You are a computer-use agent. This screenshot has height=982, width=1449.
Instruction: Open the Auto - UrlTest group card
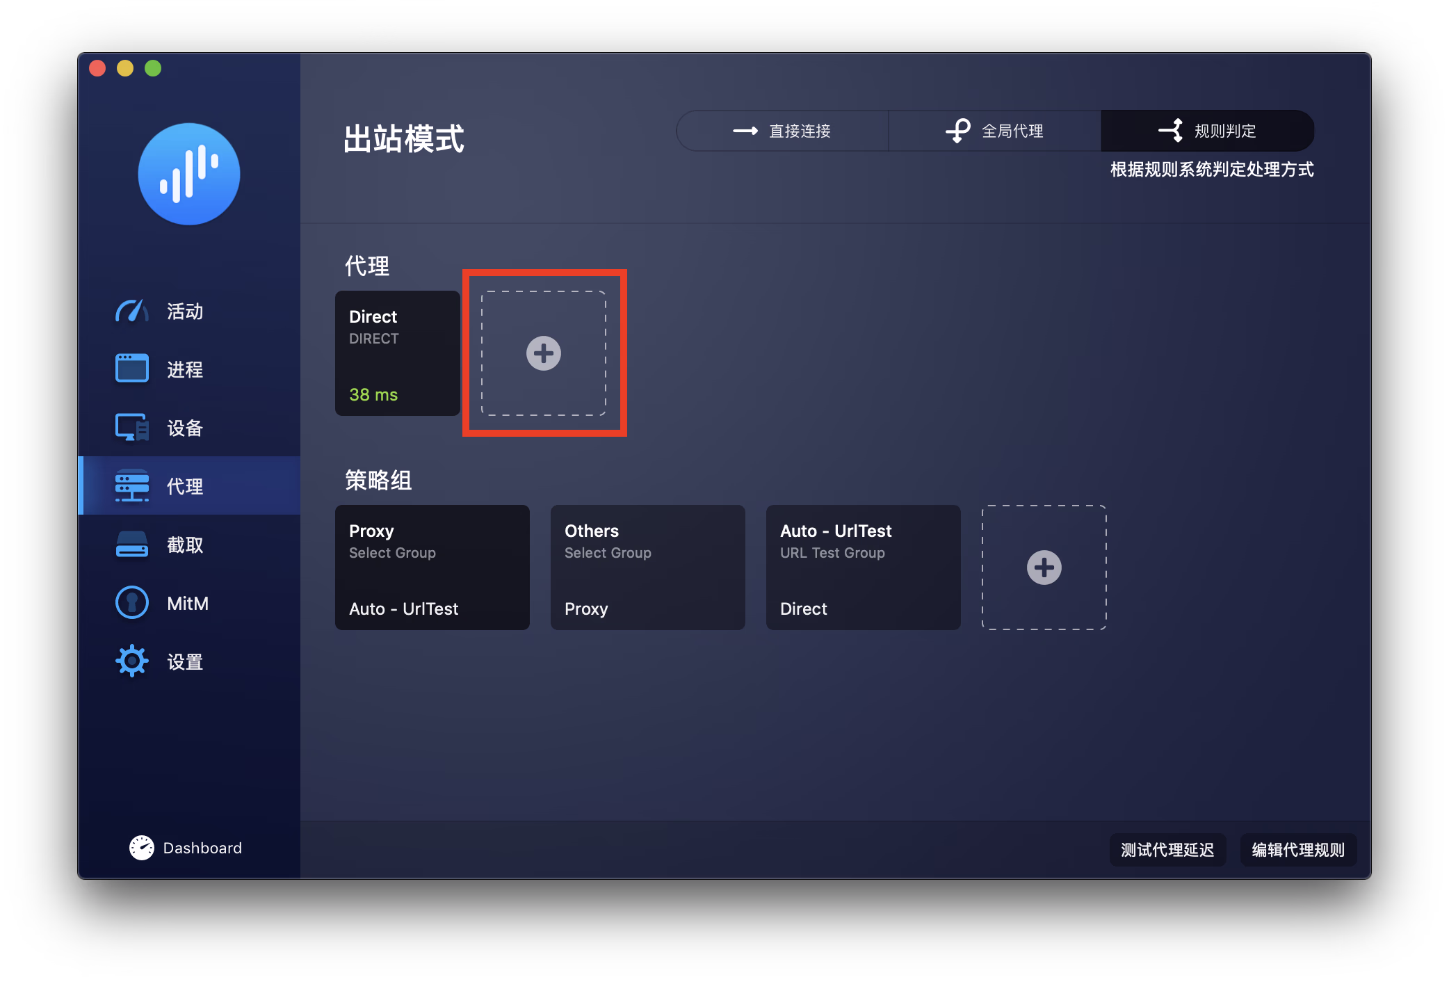click(864, 568)
